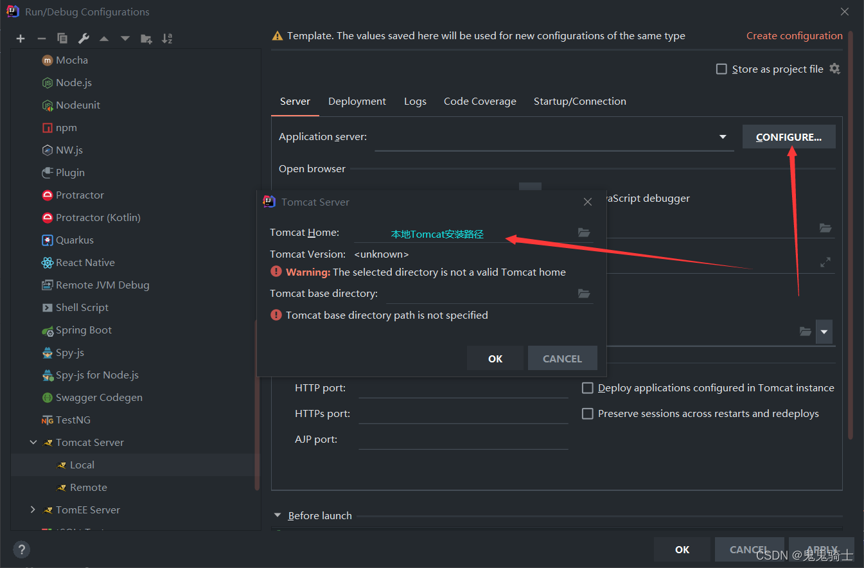The image size is (864, 568).
Task: Sort configurations alphabetically icon
Action: click(x=167, y=39)
